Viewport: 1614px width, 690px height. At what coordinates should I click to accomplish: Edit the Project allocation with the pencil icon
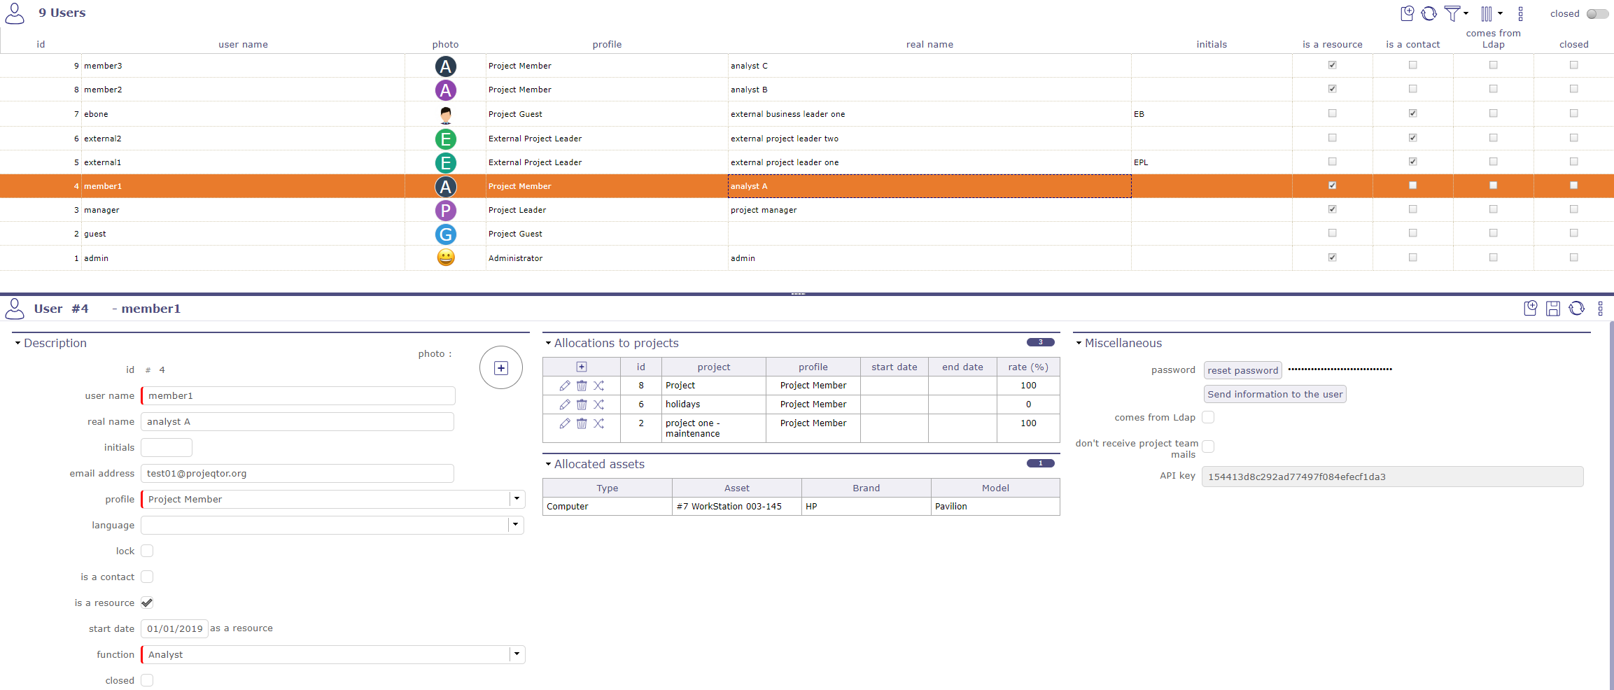pyautogui.click(x=564, y=386)
